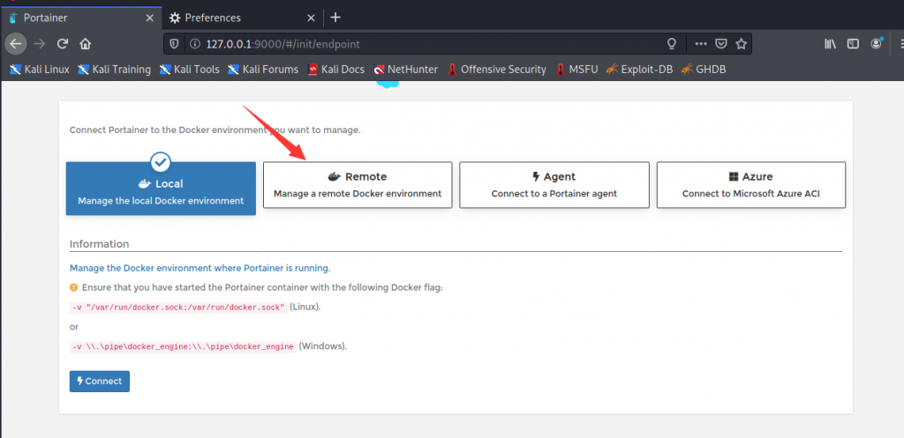Screen dimensions: 904x438
Task: Open the Offensive Security bookmark
Action: (496, 70)
